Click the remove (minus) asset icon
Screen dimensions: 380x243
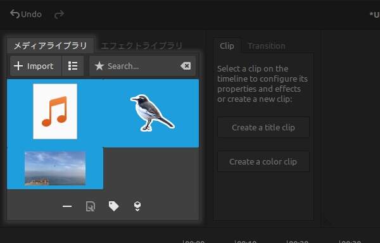[67, 206]
